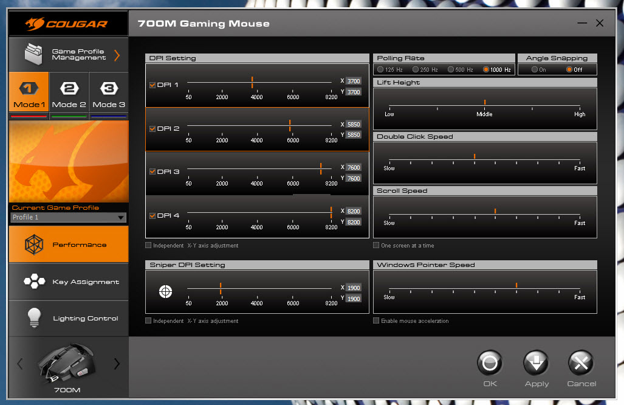624x405 pixels.
Task: Switch to Mode 3 tab
Action: pyautogui.click(x=109, y=91)
